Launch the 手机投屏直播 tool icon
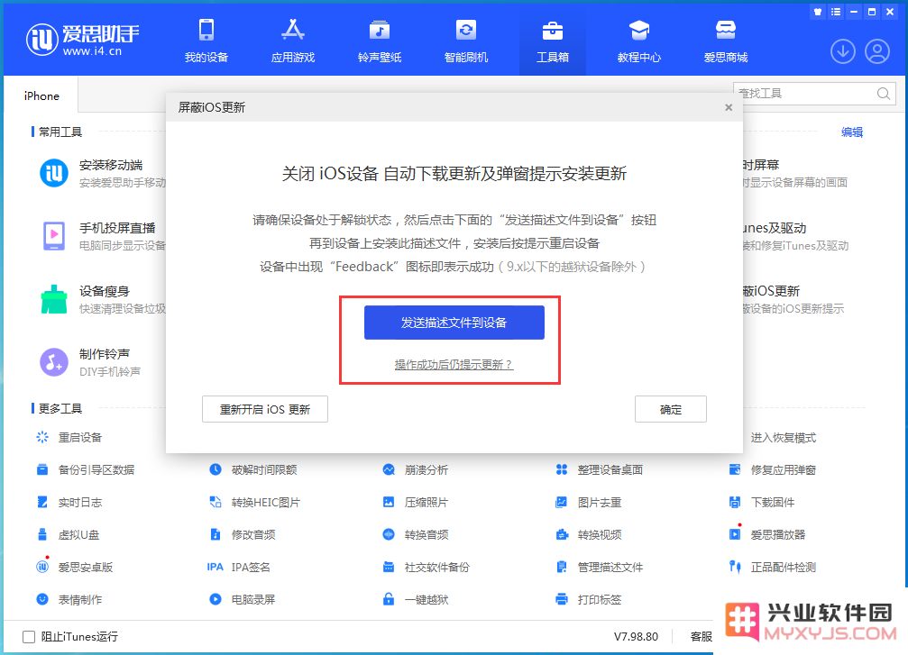Image resolution: width=908 pixels, height=655 pixels. pyautogui.click(x=54, y=236)
